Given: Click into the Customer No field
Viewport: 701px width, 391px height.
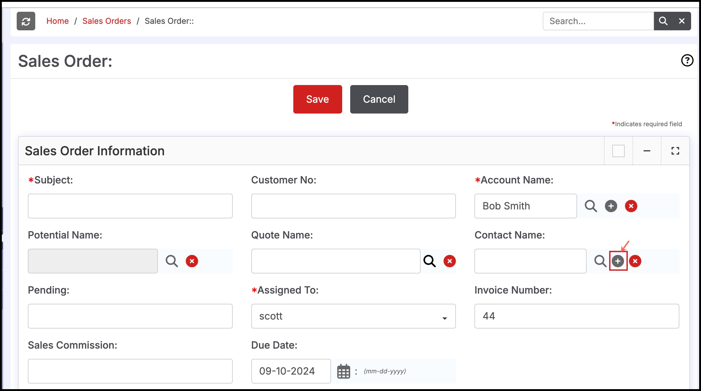Looking at the screenshot, I should tap(353, 206).
